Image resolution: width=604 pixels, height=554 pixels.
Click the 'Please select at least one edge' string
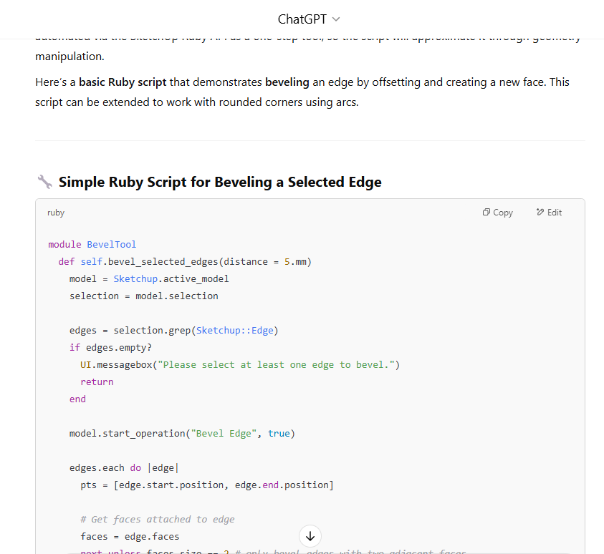[276, 364]
